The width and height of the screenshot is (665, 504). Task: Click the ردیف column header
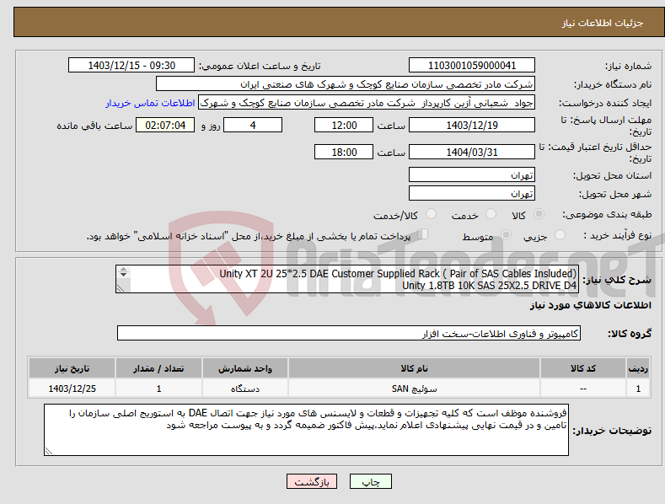[x=638, y=368]
